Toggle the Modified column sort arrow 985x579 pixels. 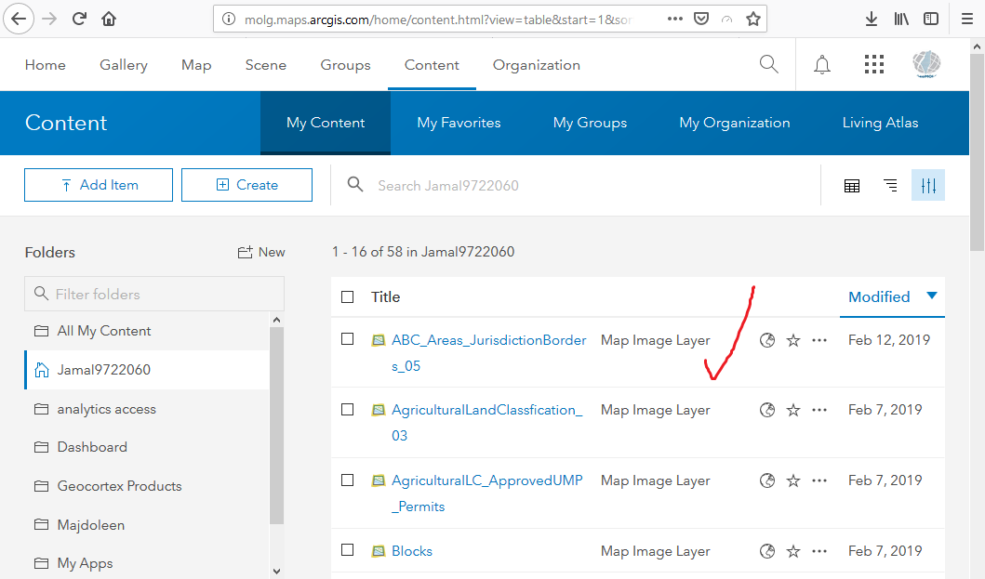[932, 296]
